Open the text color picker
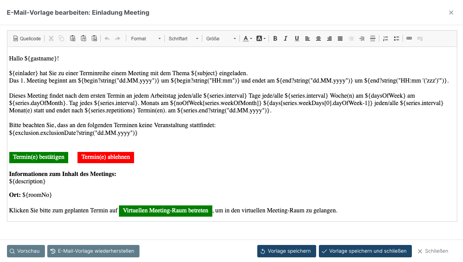Screen dimensions: 463x262 click(x=247, y=38)
